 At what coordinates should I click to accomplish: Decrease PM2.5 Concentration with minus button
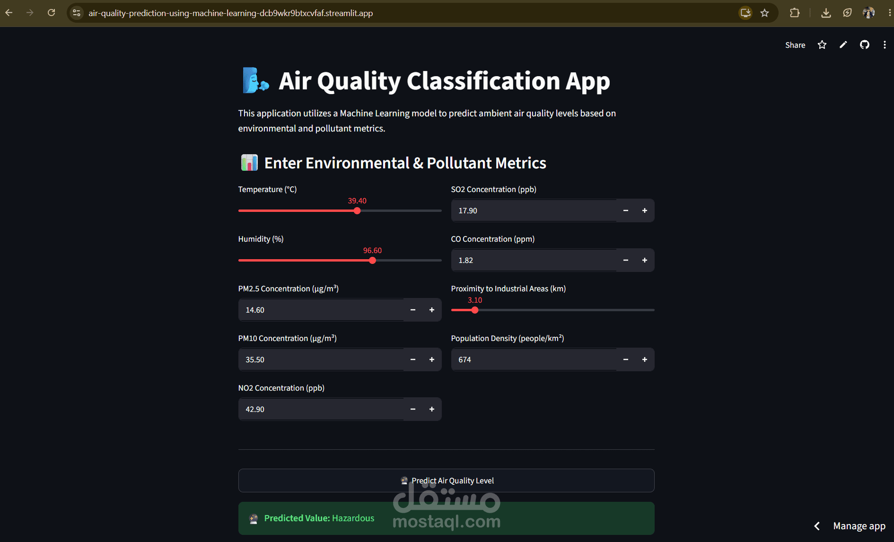413,310
